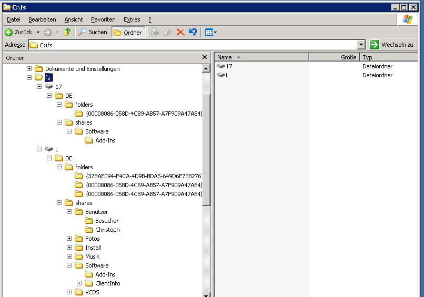
Task: Open the Bearbeiten menu
Action: (42, 19)
